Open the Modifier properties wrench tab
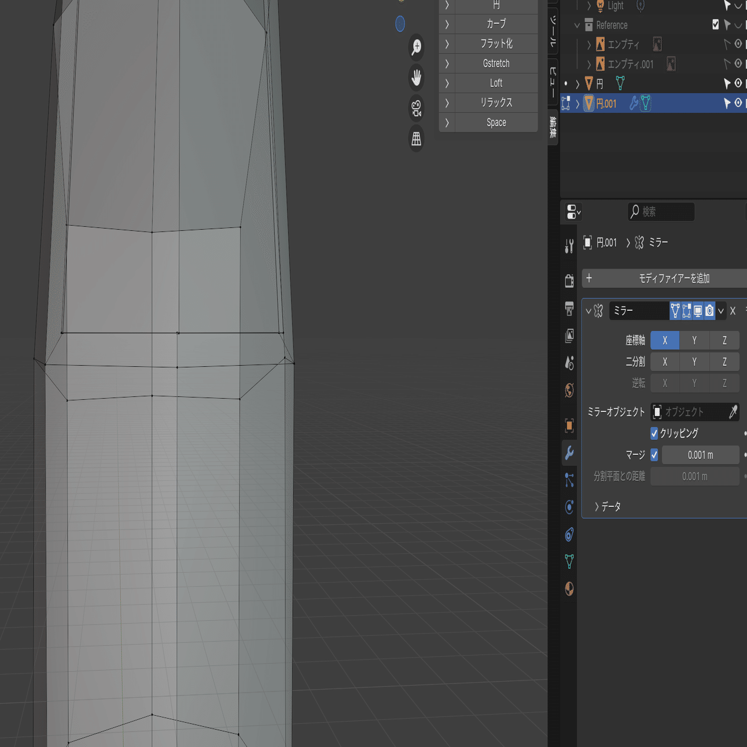 point(569,452)
